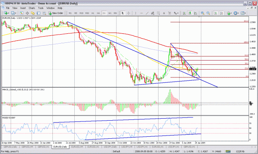Expand the Templates dropdown arrow

click(245, 13)
